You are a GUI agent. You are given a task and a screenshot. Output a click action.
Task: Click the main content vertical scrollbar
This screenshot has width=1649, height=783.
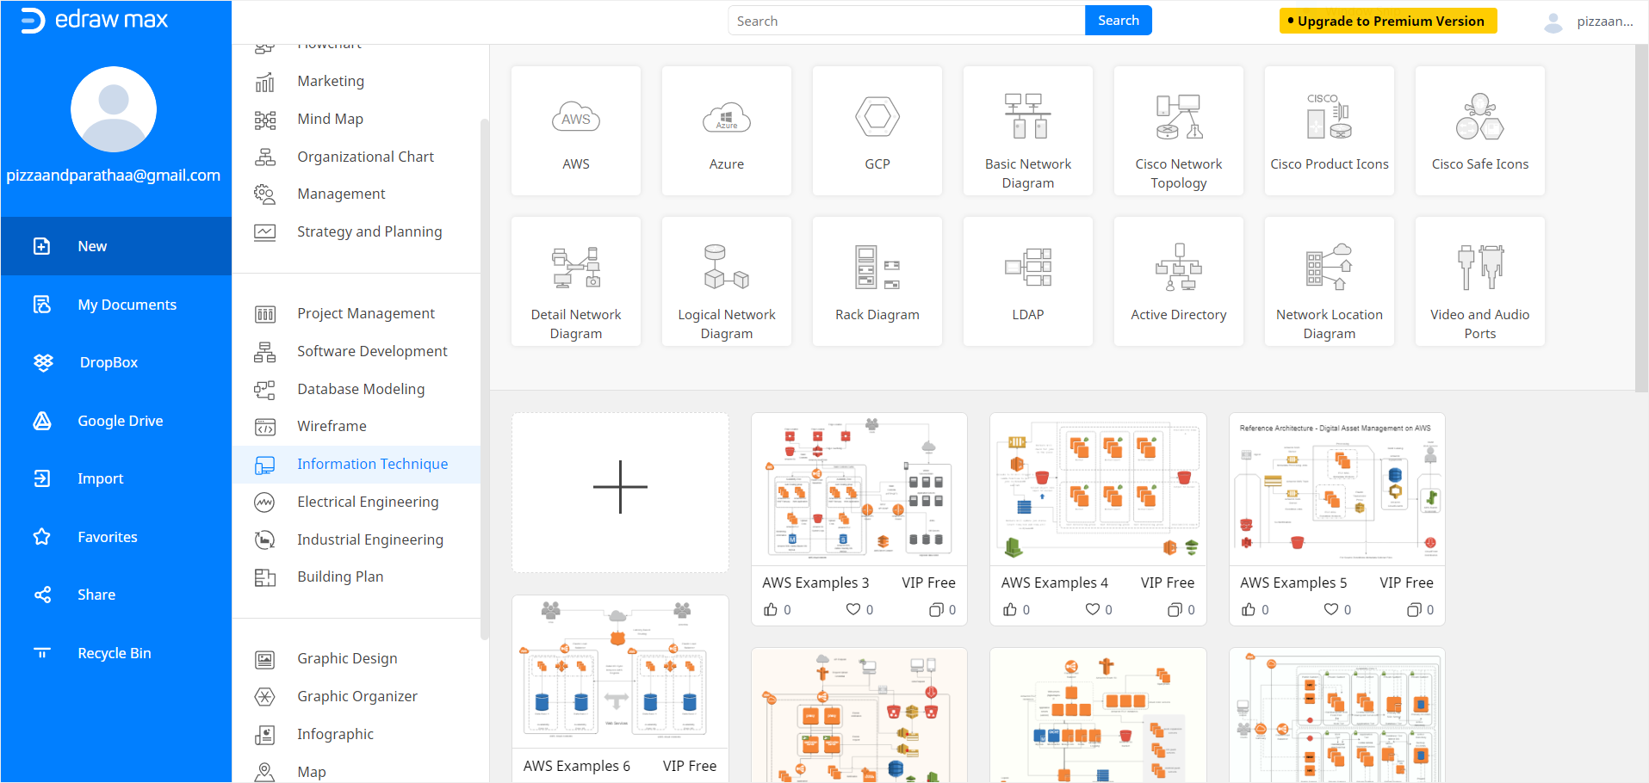tap(1641, 218)
